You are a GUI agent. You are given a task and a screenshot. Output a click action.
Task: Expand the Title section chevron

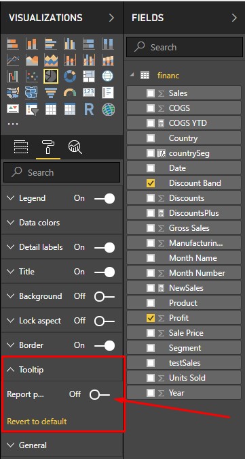10,272
